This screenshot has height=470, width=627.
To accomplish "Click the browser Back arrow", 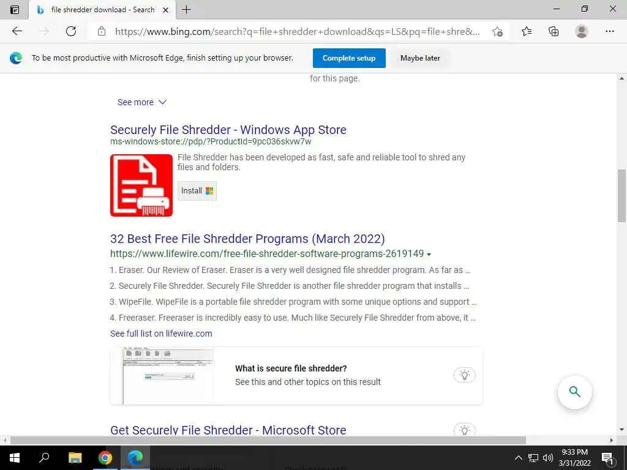I will click(x=17, y=31).
